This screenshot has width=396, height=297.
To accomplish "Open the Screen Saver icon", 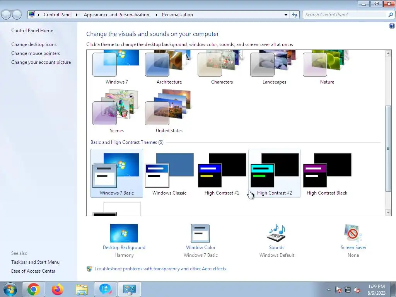I will (353, 233).
